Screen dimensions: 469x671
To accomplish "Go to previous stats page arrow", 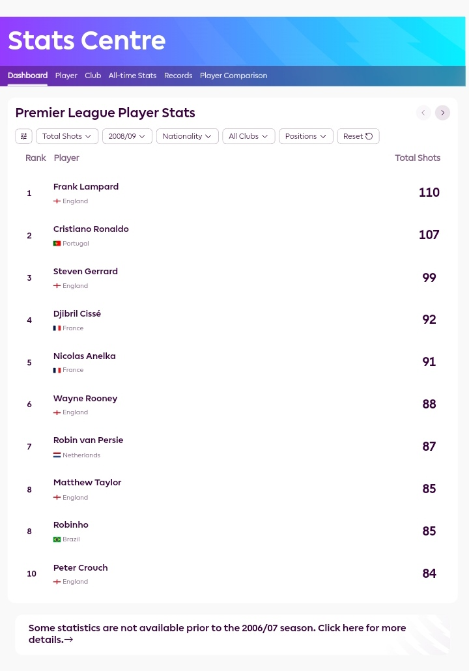I will [x=423, y=113].
